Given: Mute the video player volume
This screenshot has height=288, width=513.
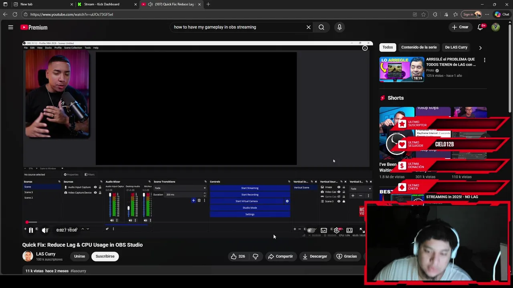Looking at the screenshot, I should point(45,230).
